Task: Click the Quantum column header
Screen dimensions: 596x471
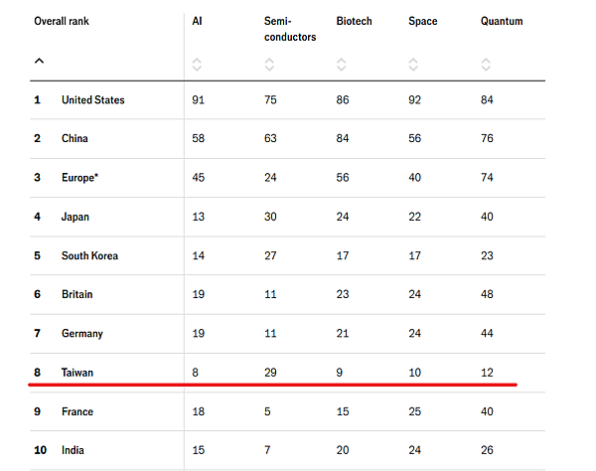Action: 502,21
